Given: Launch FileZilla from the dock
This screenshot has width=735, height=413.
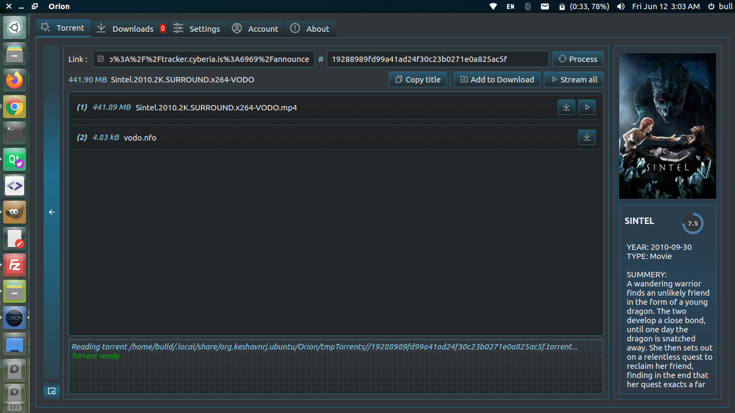Looking at the screenshot, I should pyautogui.click(x=14, y=265).
